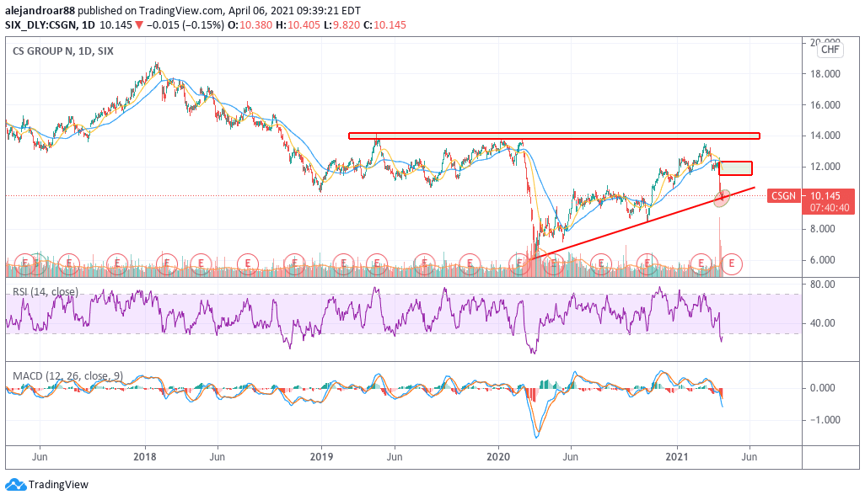This screenshot has width=865, height=500.
Task: Click the last price value 10.145 in header
Action: pos(116,24)
